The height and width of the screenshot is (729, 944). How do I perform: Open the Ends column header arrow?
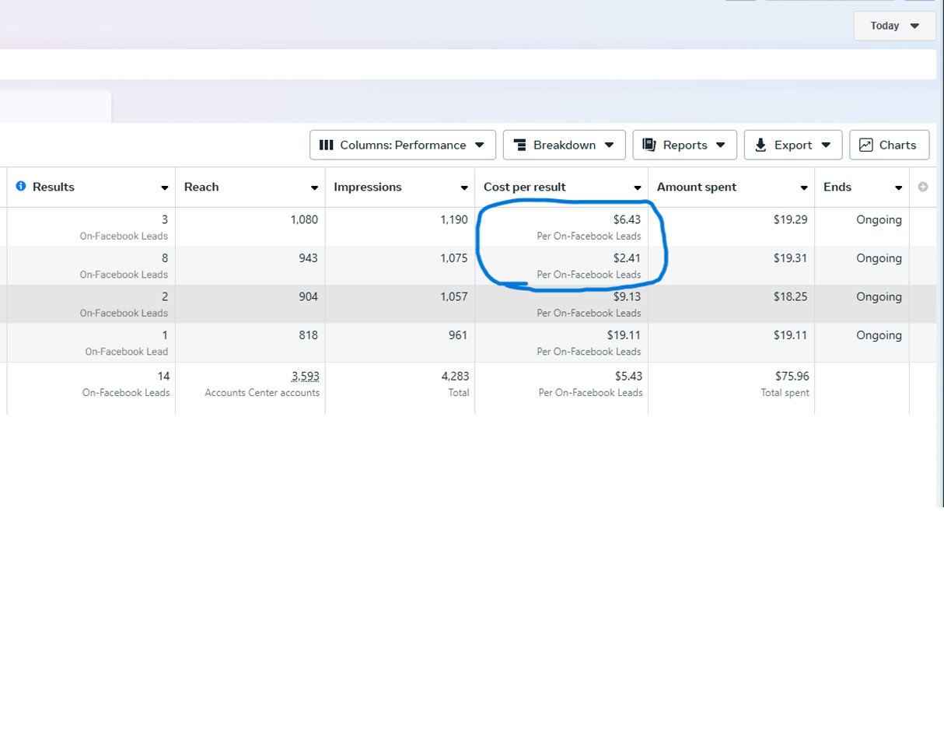pyautogui.click(x=898, y=188)
